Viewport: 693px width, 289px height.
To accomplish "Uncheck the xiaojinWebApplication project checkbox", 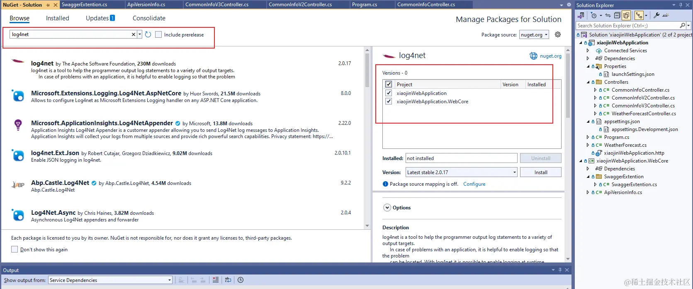I will tap(389, 93).
